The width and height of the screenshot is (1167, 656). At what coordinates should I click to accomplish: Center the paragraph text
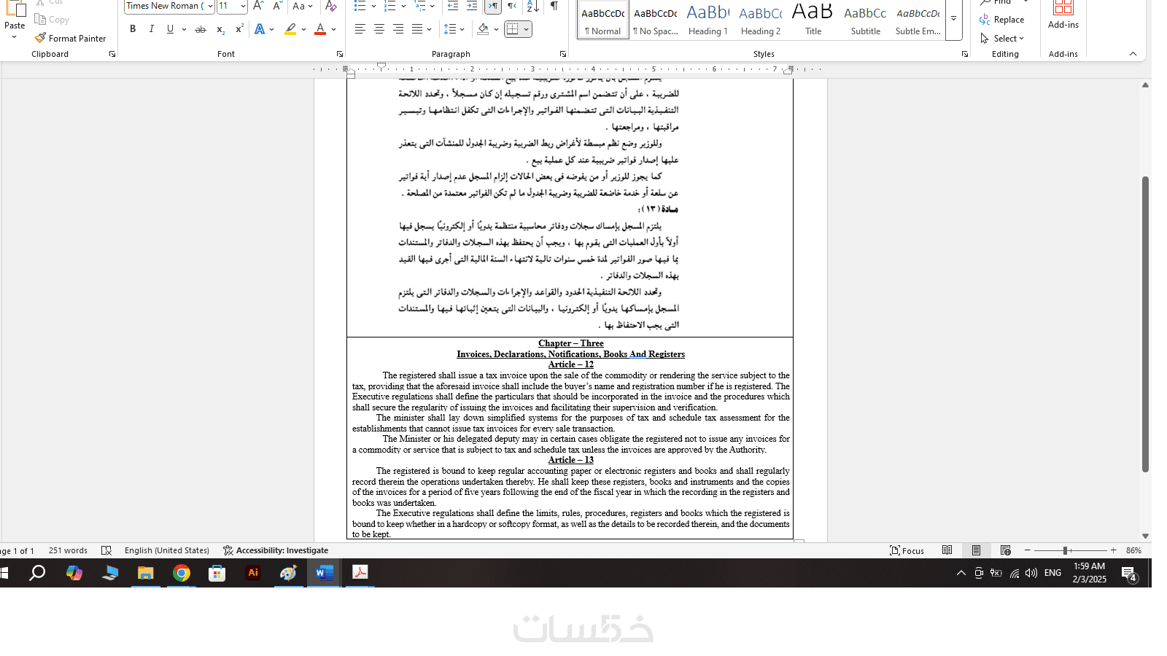click(379, 29)
